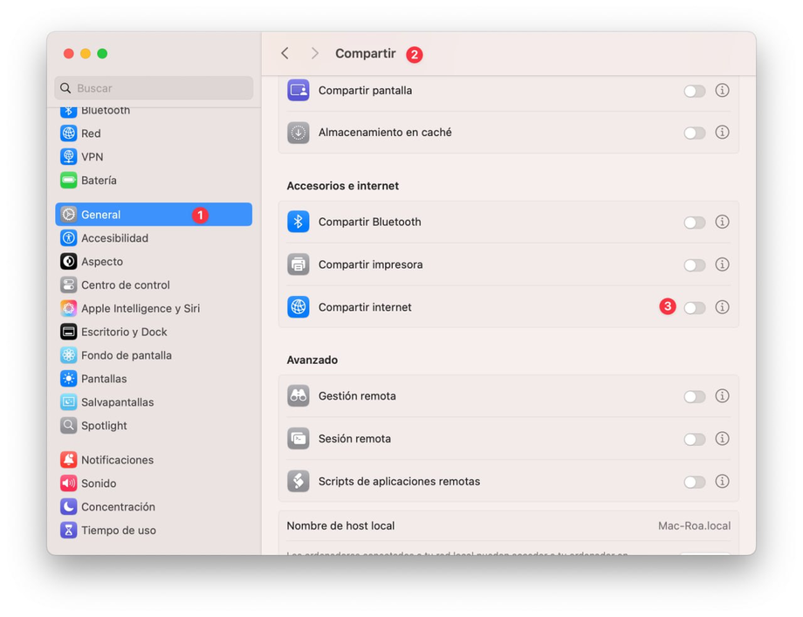Enable the Compartir pantalla switch

pyautogui.click(x=695, y=91)
